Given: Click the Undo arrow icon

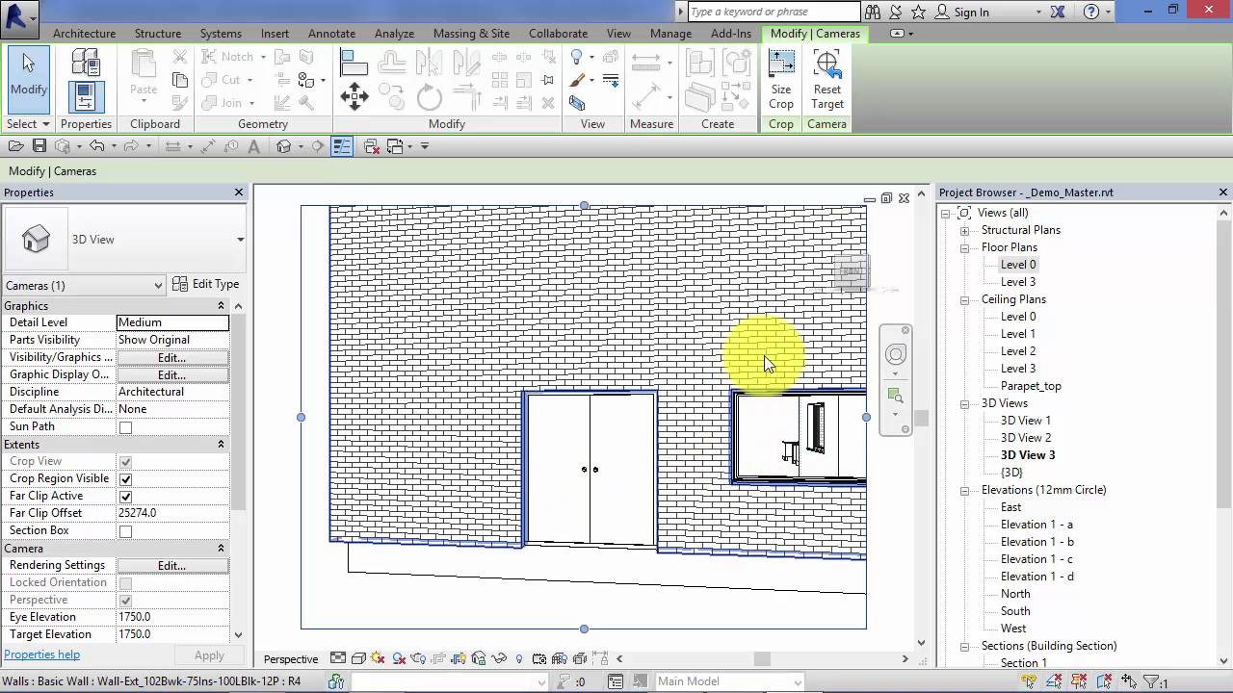Looking at the screenshot, I should (96, 146).
